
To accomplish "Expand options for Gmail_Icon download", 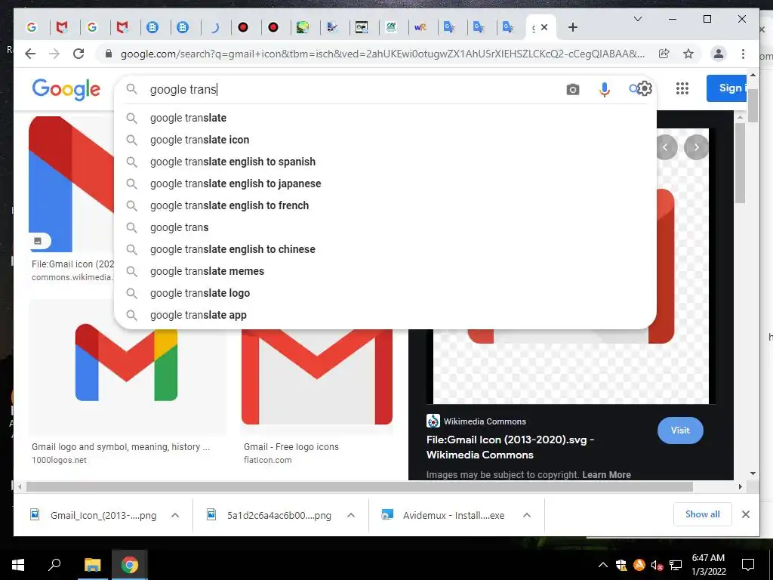I will tap(174, 515).
